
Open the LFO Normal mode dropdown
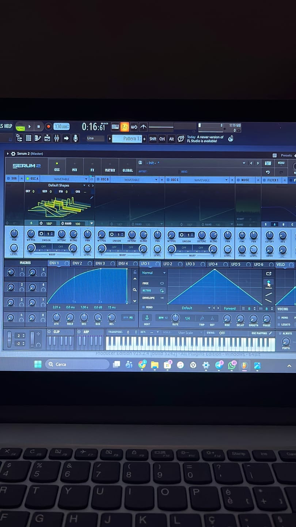pos(153,273)
